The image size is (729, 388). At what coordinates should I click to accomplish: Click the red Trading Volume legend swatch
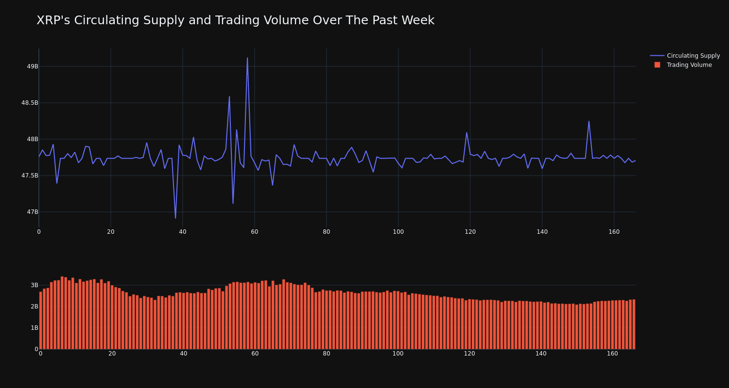(x=657, y=65)
